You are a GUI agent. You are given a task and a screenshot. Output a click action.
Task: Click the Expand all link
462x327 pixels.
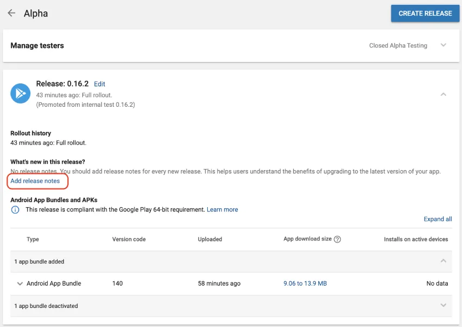(438, 219)
